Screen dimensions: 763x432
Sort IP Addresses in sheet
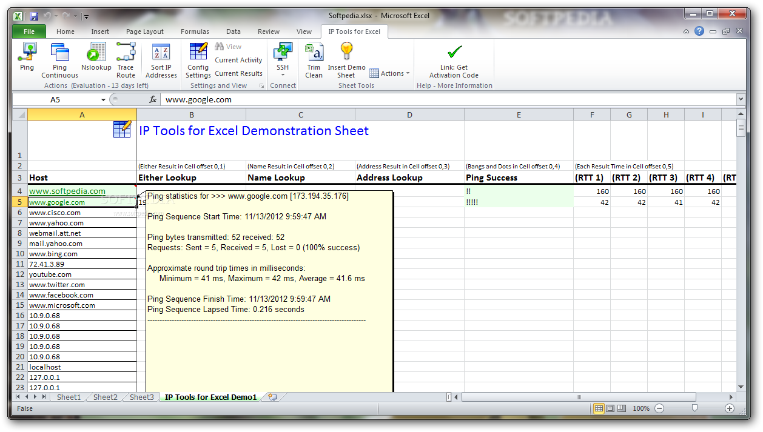[161, 61]
